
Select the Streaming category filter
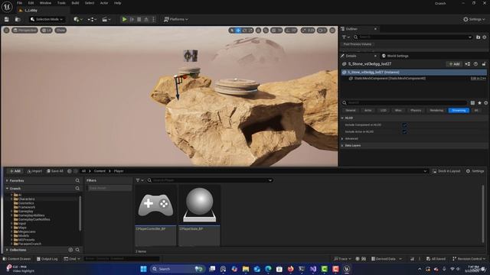point(459,110)
